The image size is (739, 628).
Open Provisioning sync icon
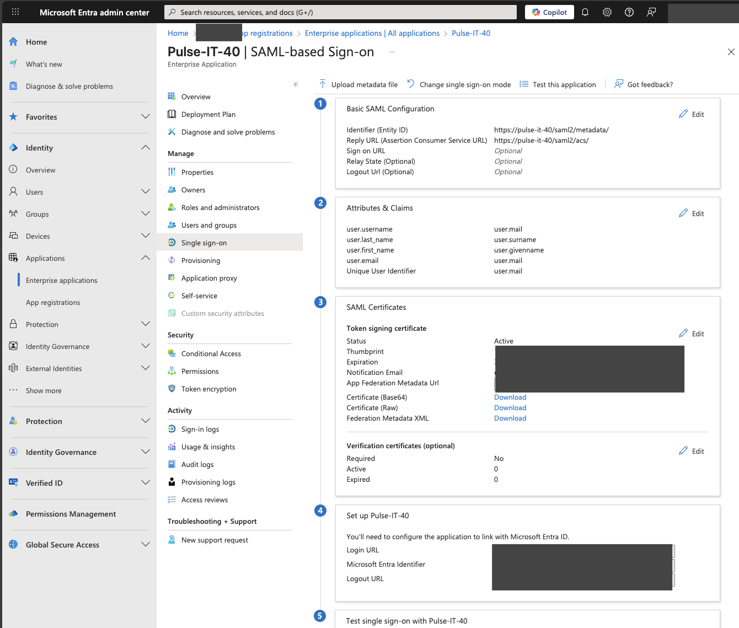[x=172, y=260]
